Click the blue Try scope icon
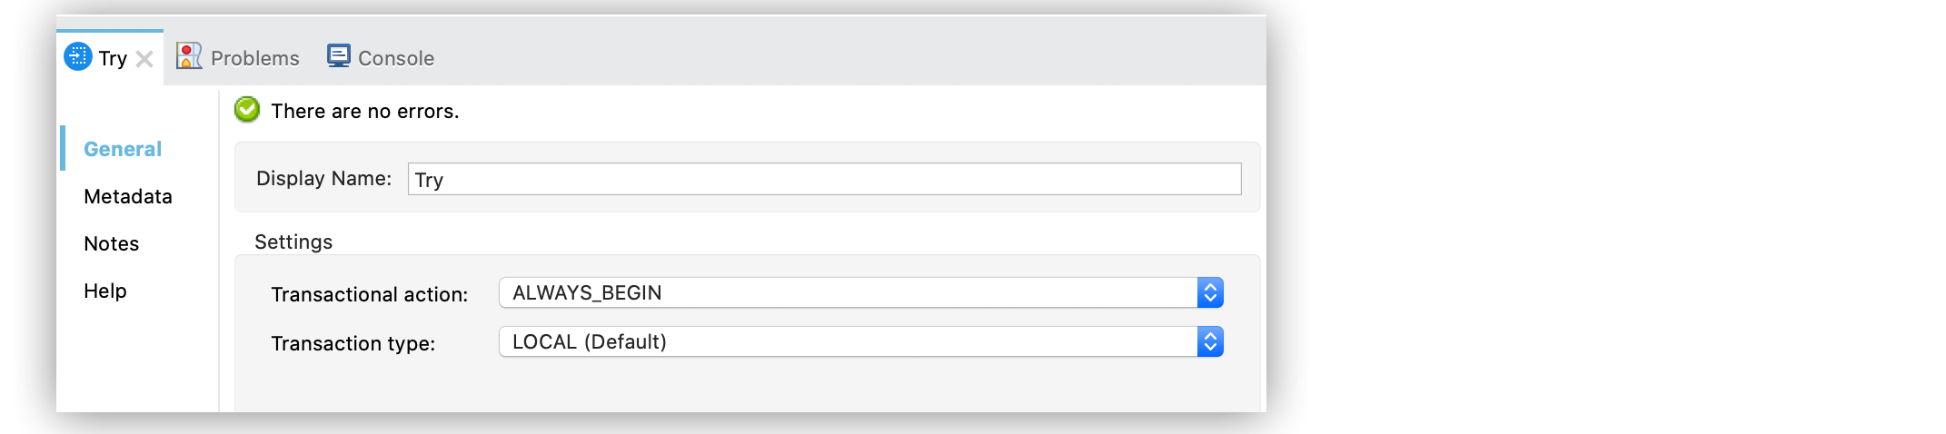1946x434 pixels. pos(78,57)
